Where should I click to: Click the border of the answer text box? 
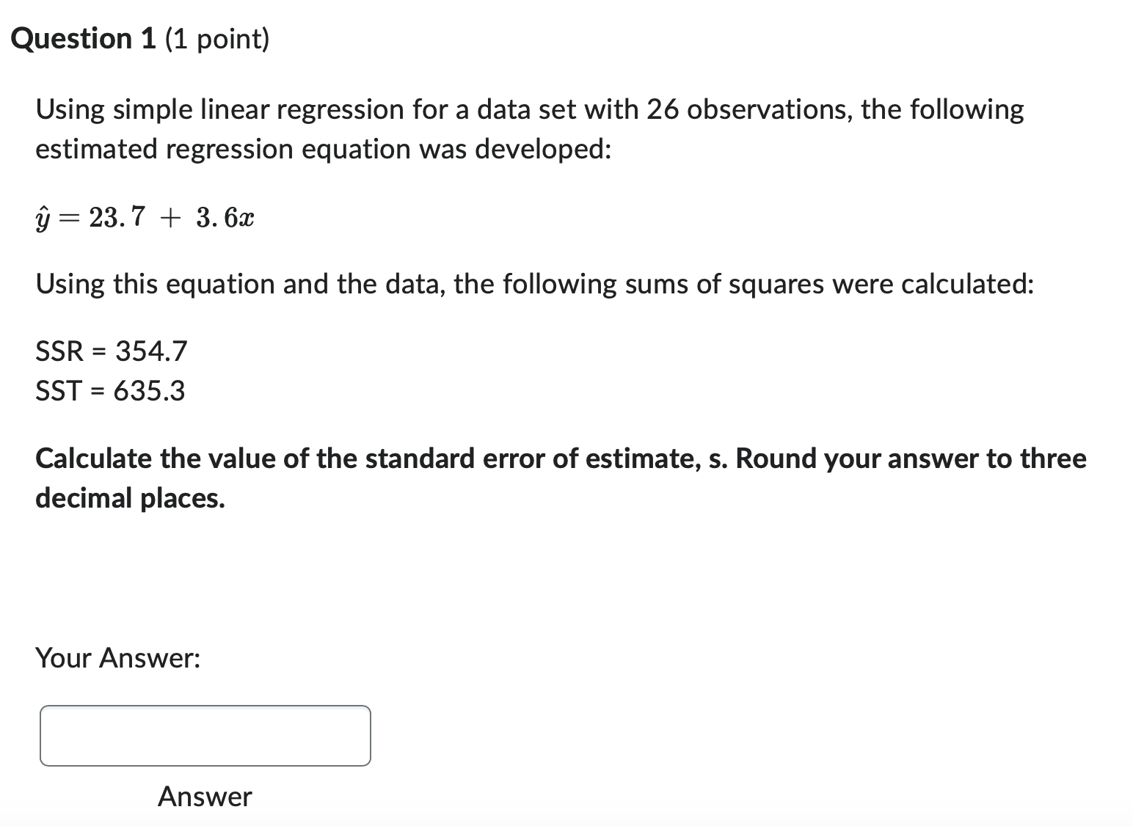click(x=205, y=706)
